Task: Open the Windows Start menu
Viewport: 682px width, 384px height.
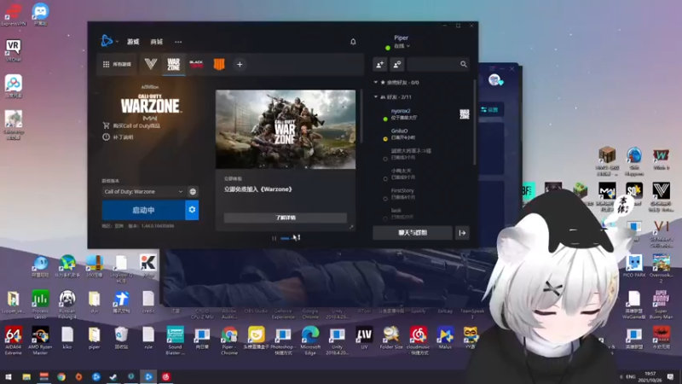Action: point(9,377)
